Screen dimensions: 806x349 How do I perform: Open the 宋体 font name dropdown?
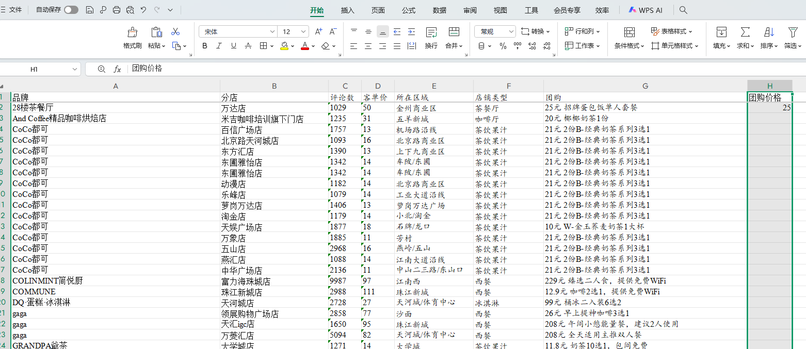coord(272,32)
